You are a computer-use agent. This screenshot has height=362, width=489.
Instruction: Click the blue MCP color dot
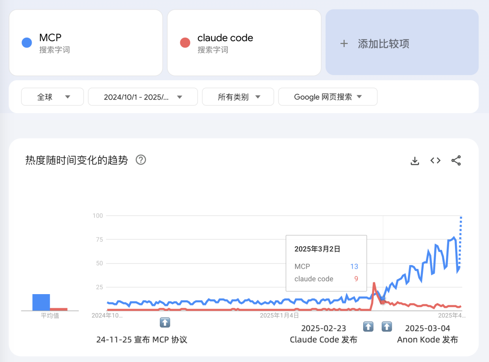27,43
